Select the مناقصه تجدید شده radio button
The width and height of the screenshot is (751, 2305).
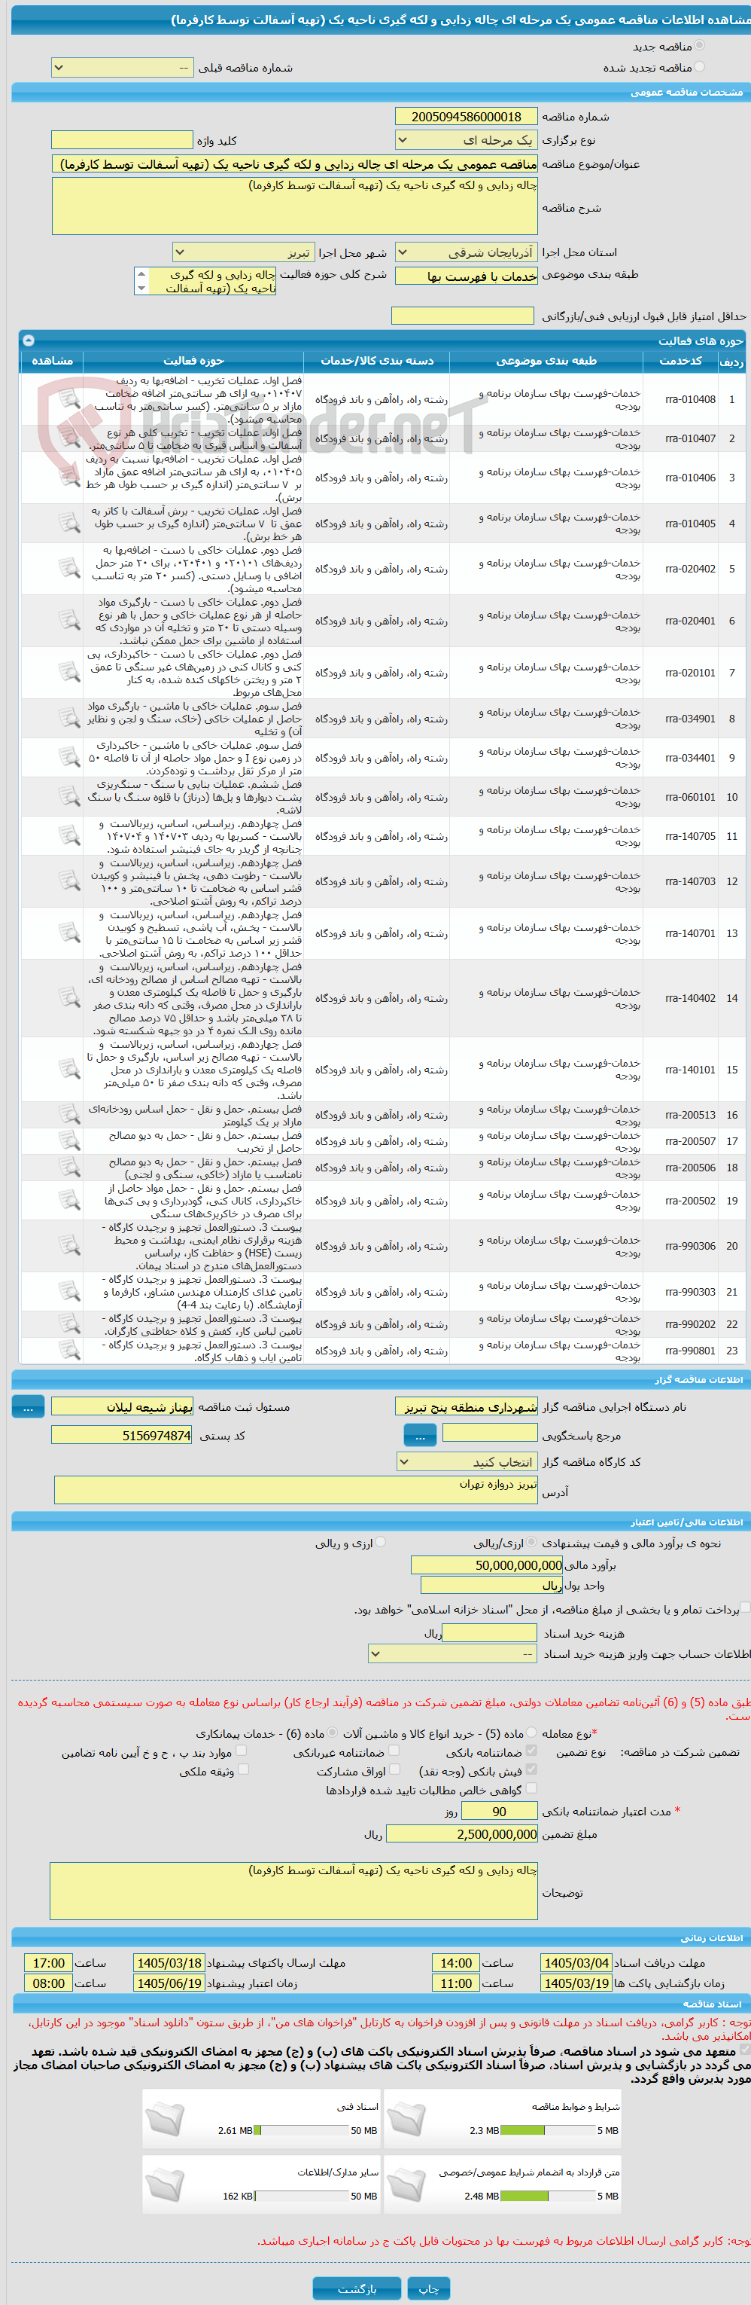pyautogui.click(x=699, y=66)
